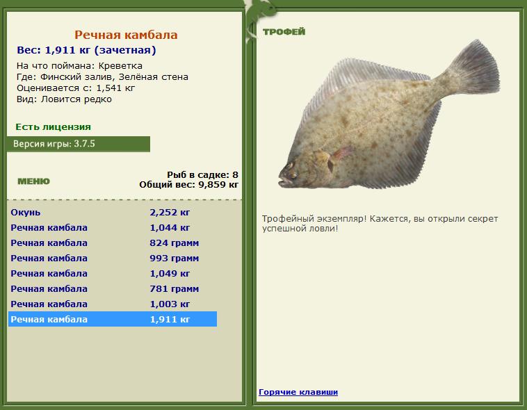Select Речная камбала 1,049 кг row
The height and width of the screenshot is (410, 527).
(x=113, y=274)
